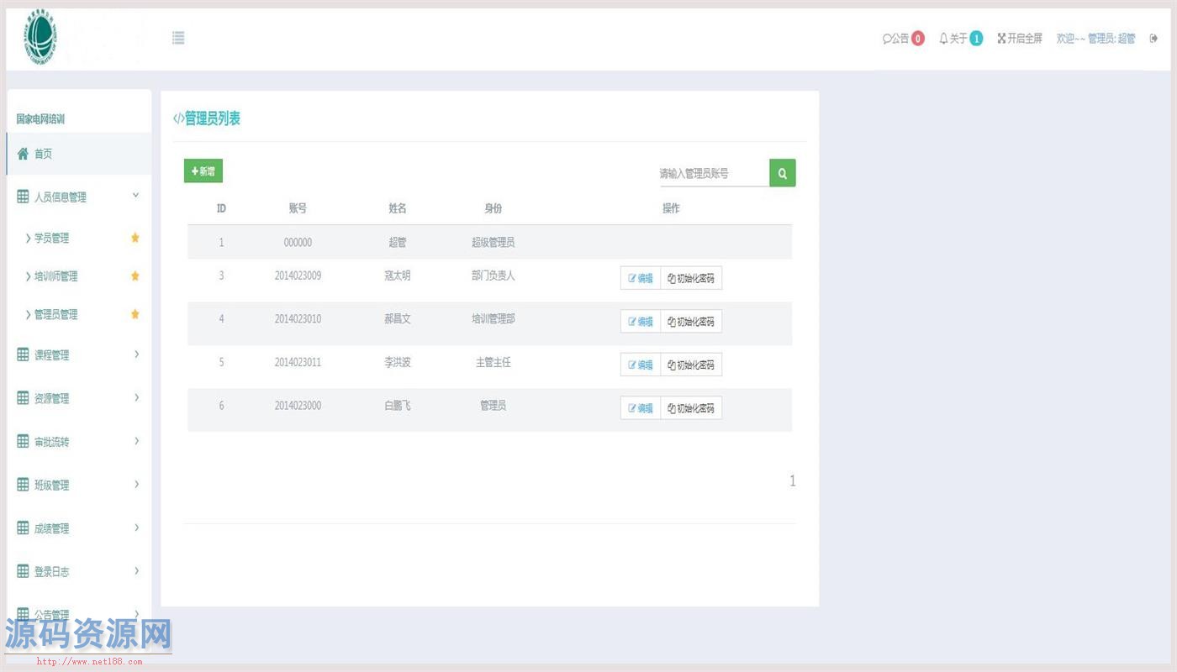Edit administrator 郝昌文 with 编辑
This screenshot has height=672, width=1177.
[641, 322]
